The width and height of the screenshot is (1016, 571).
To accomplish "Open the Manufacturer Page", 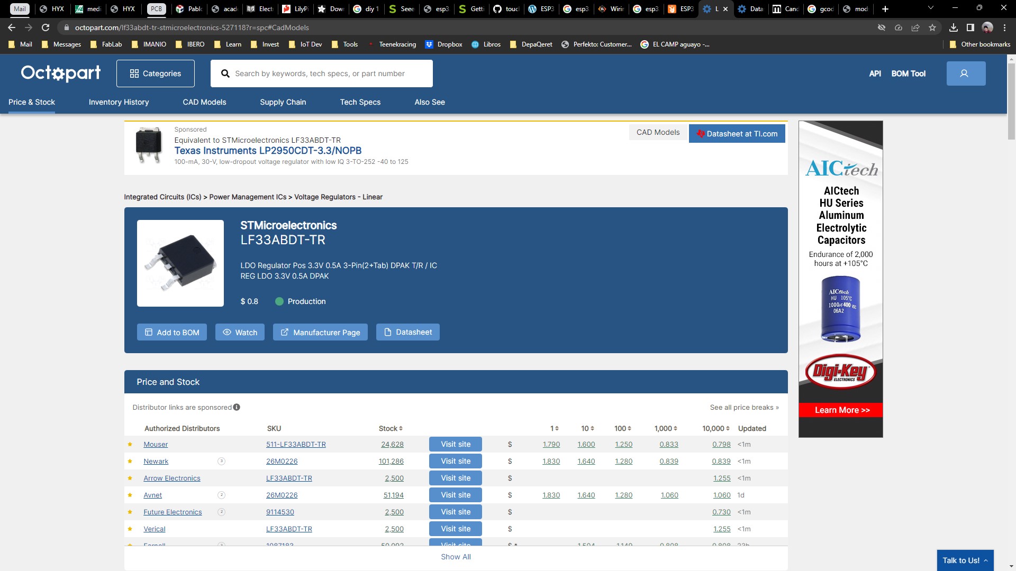I will point(320,332).
